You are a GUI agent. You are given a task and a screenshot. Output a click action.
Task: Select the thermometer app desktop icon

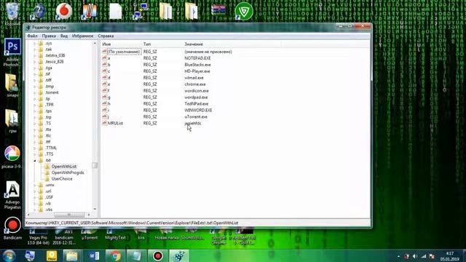coord(90,12)
